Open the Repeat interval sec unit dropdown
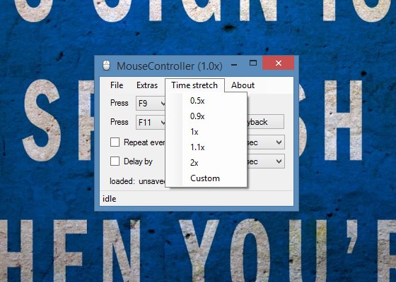Viewport: 396px width, 282px height. point(266,142)
